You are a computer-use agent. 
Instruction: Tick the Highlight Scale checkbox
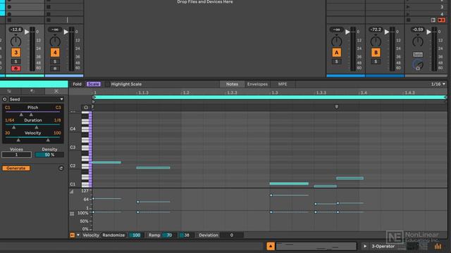tap(107, 84)
